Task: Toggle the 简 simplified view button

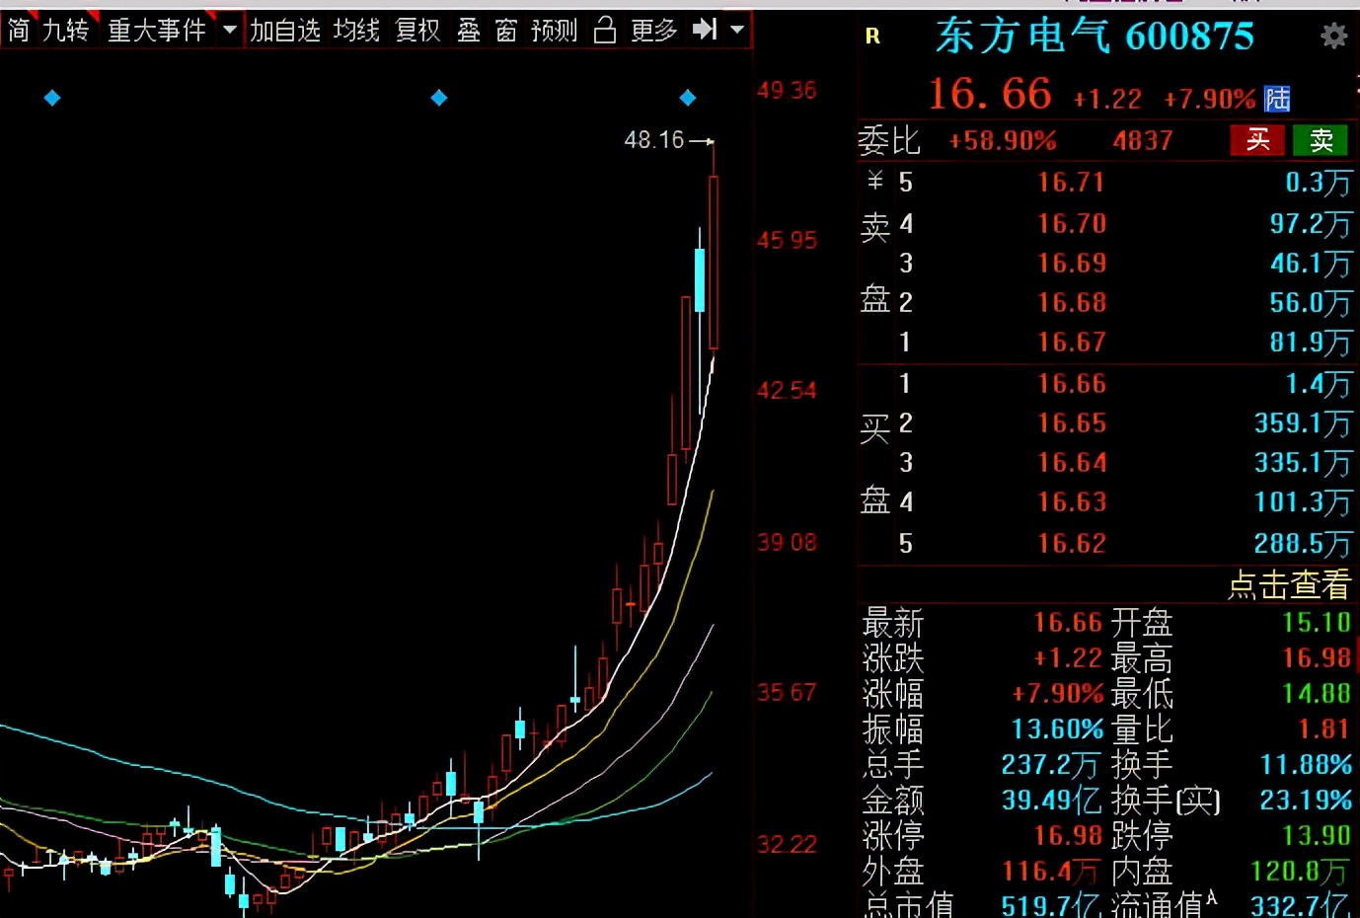Action: tap(19, 31)
